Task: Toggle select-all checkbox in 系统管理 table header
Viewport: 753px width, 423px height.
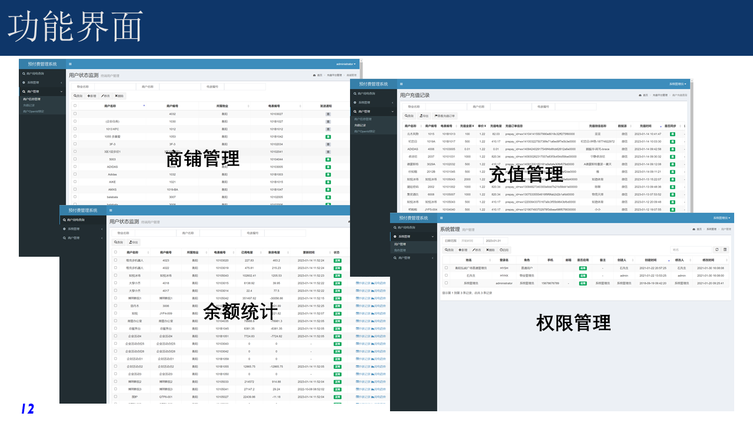Action: tap(447, 260)
